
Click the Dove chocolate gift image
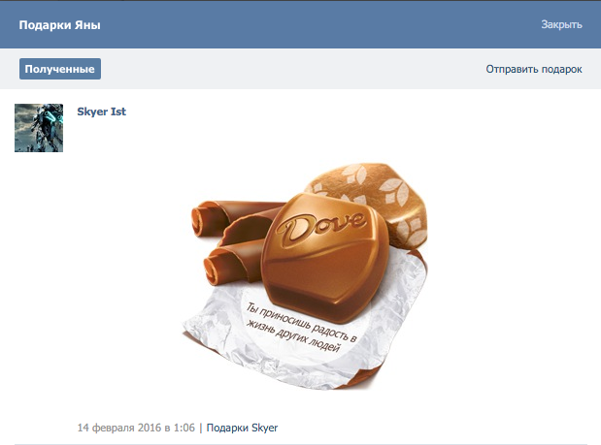305,276
